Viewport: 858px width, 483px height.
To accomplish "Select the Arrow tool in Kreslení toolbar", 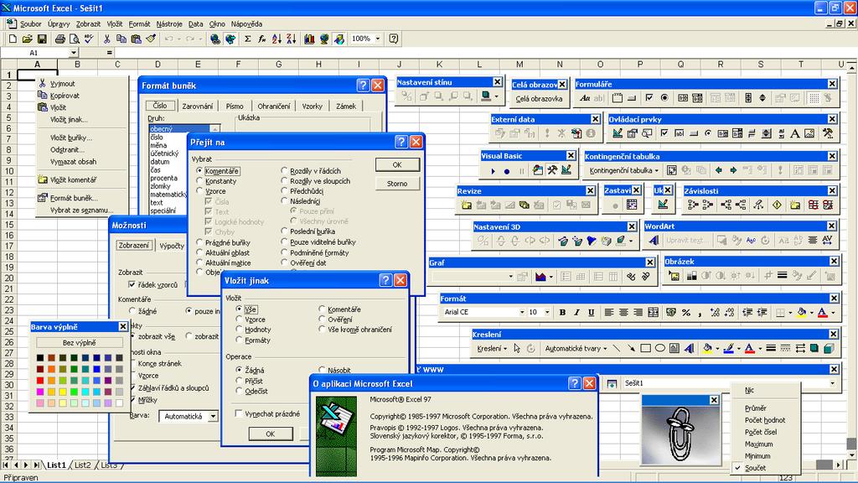I will pyautogui.click(x=631, y=348).
